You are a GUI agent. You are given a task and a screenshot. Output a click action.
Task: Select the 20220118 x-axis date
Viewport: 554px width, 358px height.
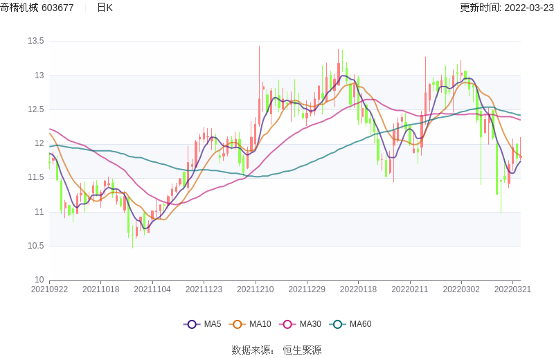(x=358, y=289)
